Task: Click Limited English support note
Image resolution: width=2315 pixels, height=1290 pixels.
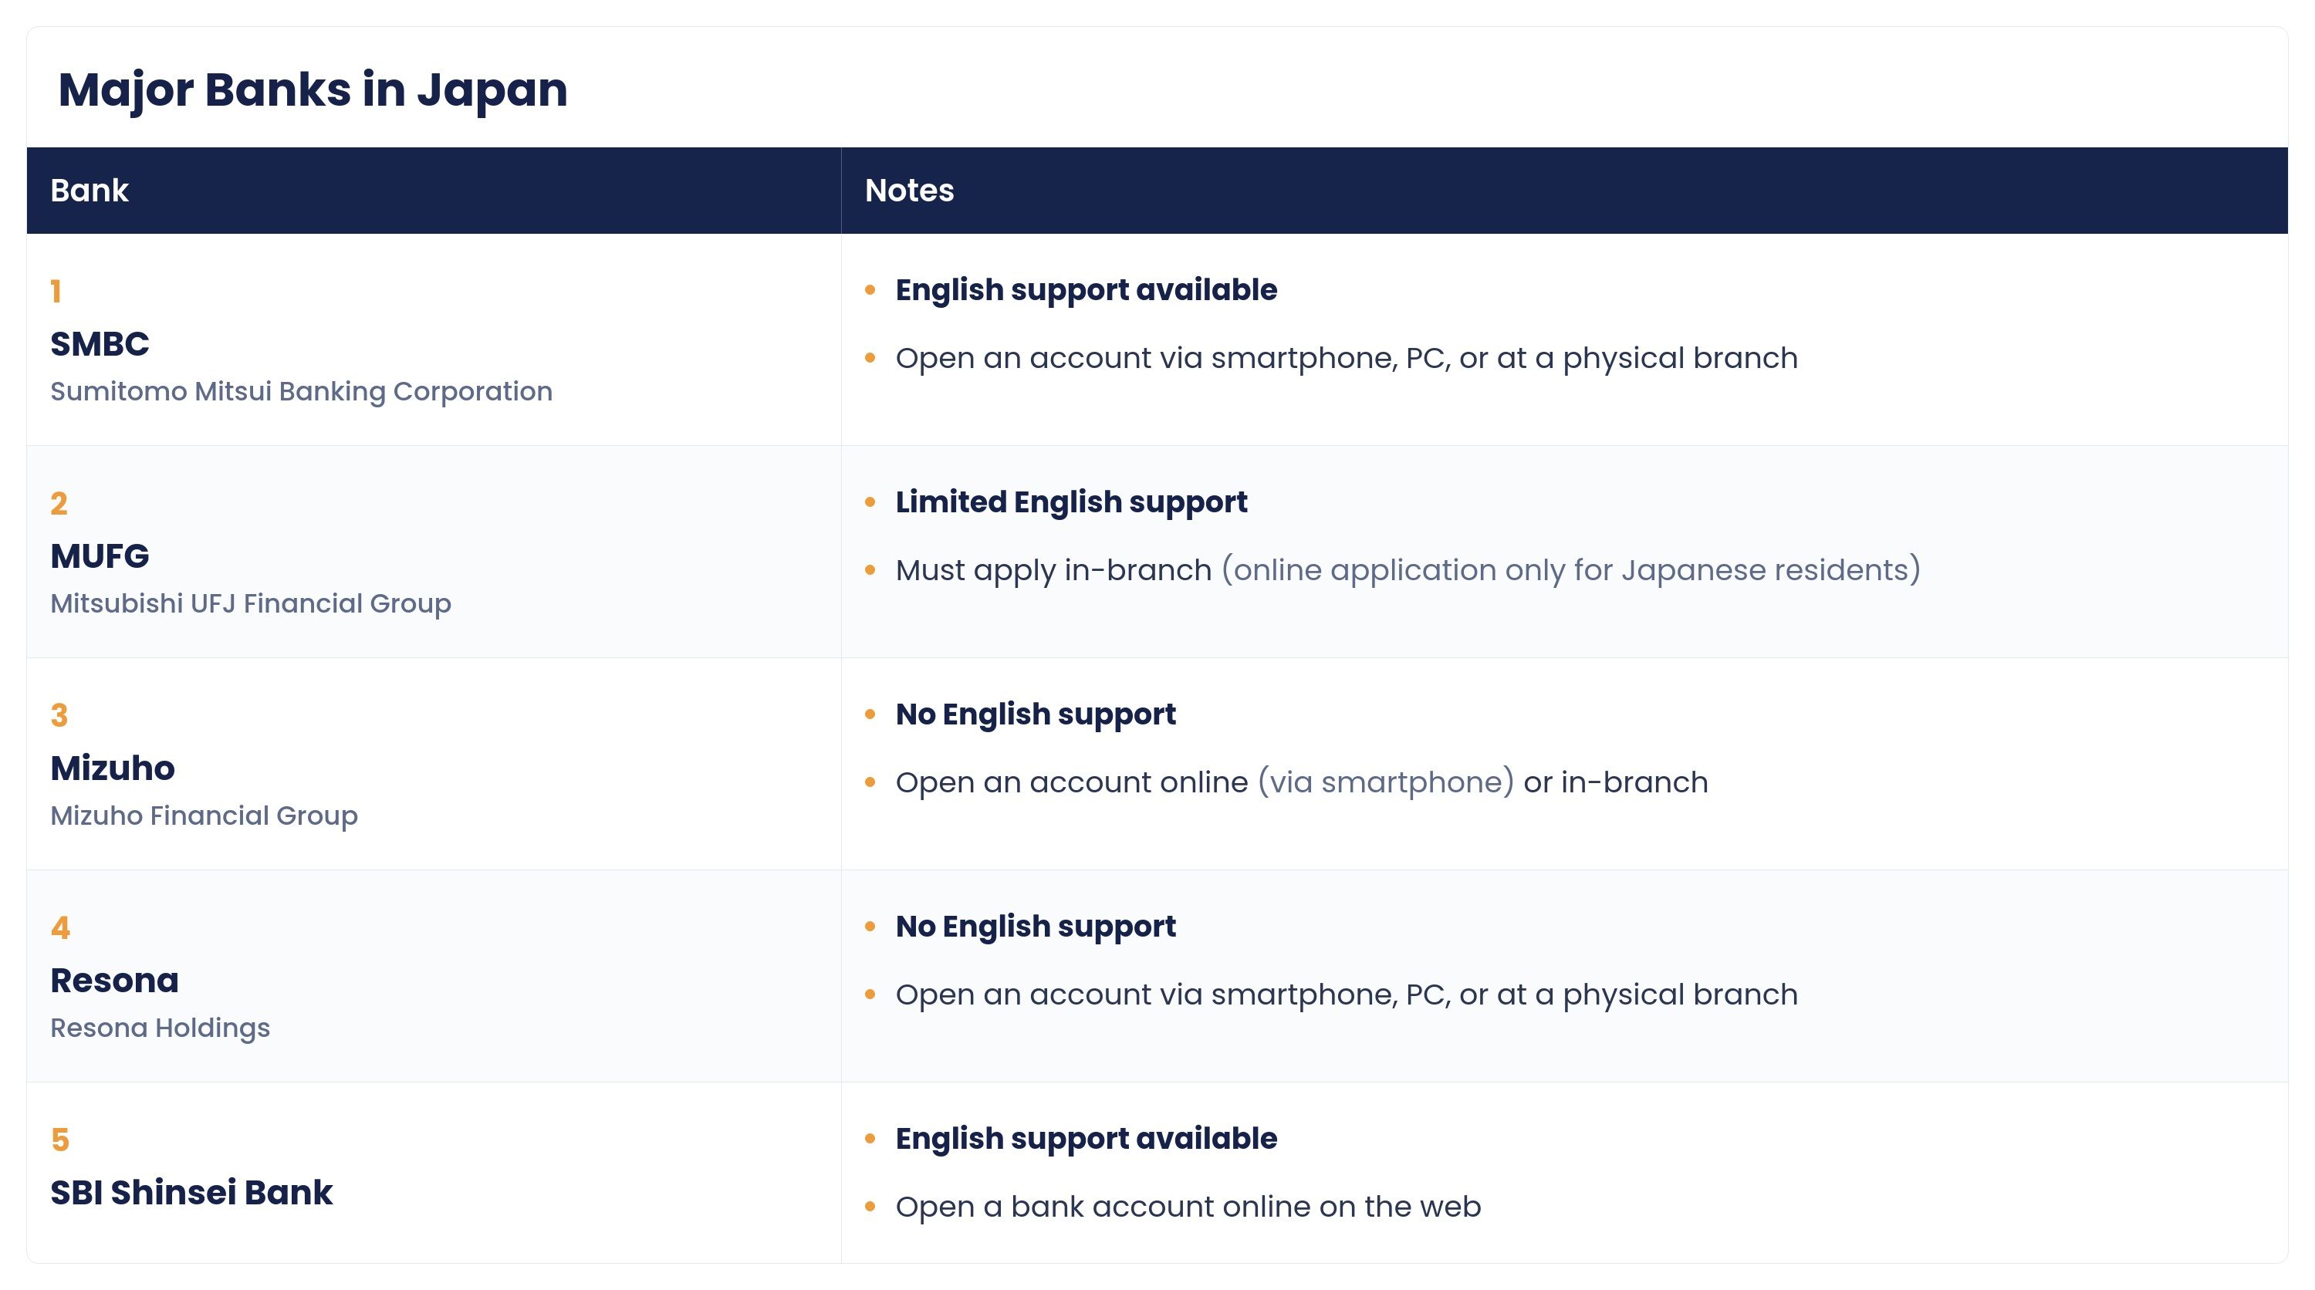Action: (x=1071, y=502)
